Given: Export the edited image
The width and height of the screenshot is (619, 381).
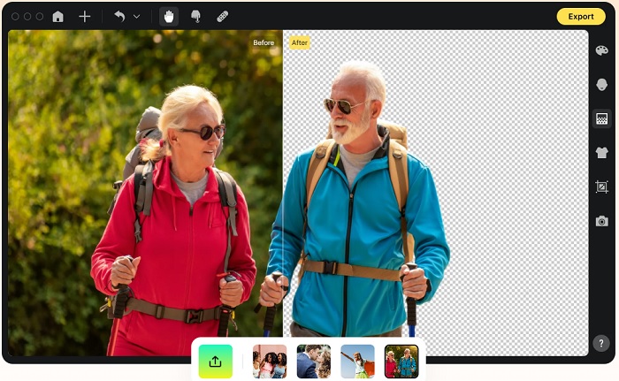Looking at the screenshot, I should [581, 17].
